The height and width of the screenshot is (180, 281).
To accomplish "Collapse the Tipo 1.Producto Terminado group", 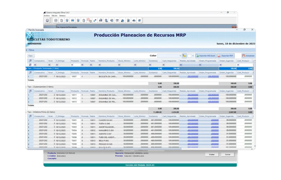I will [26, 69].
